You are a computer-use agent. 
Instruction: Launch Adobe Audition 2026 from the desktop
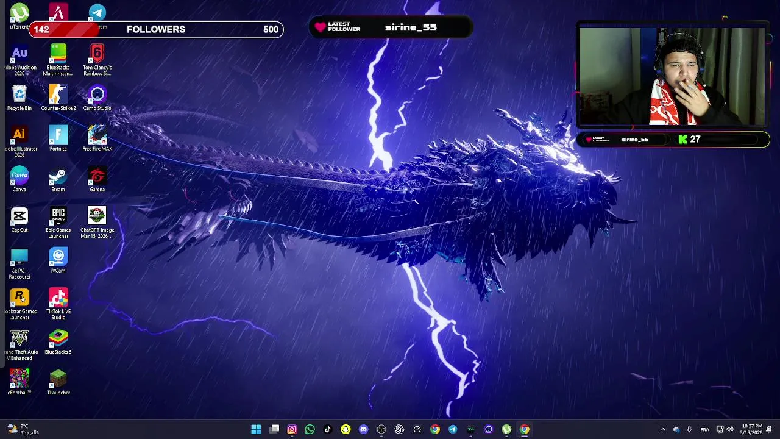pyautogui.click(x=19, y=60)
